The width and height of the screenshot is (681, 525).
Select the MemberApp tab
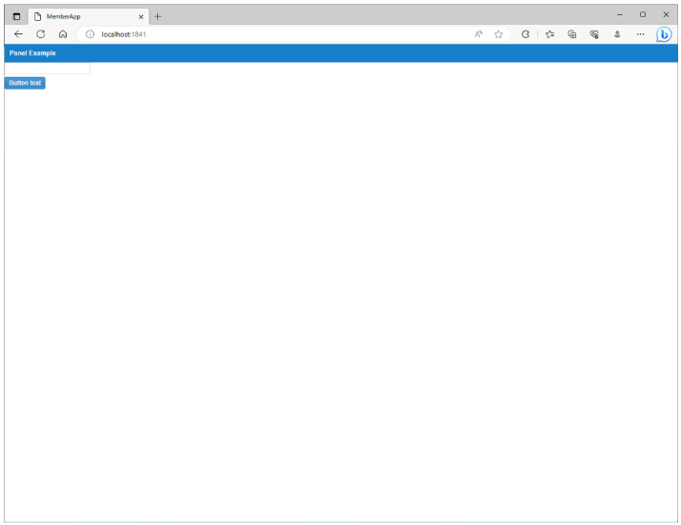[89, 16]
